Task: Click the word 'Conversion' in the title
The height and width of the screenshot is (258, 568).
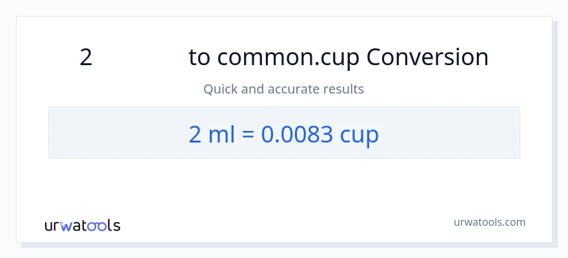Action: 427,57
